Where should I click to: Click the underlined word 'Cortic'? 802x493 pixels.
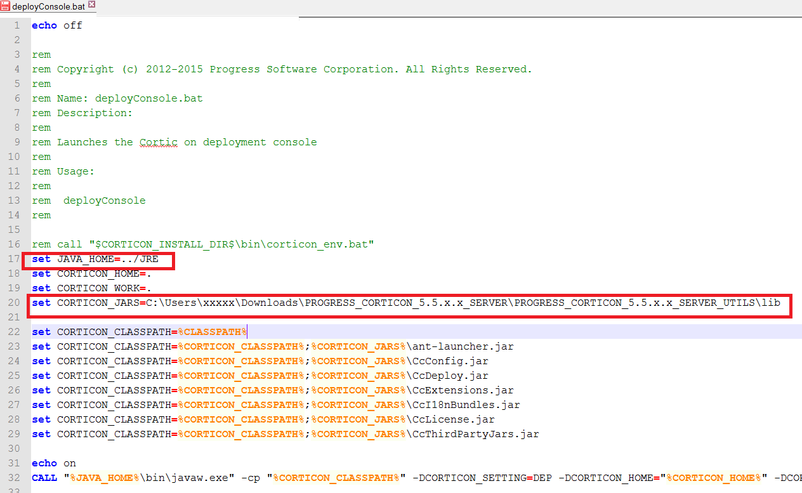(159, 142)
